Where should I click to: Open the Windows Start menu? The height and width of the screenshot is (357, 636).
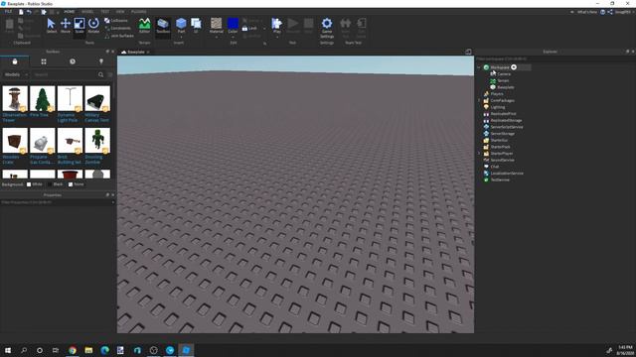click(x=8, y=350)
